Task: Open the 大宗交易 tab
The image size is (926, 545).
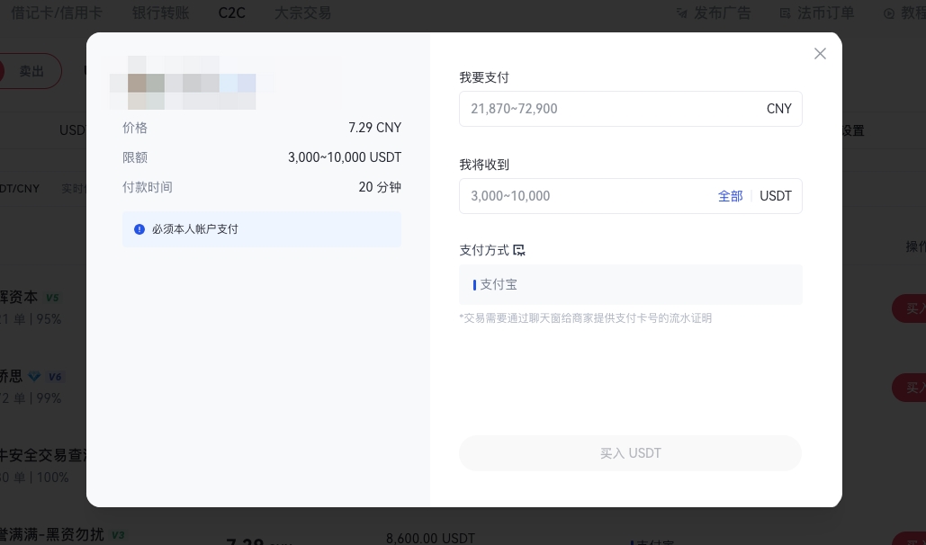Action: [x=302, y=13]
